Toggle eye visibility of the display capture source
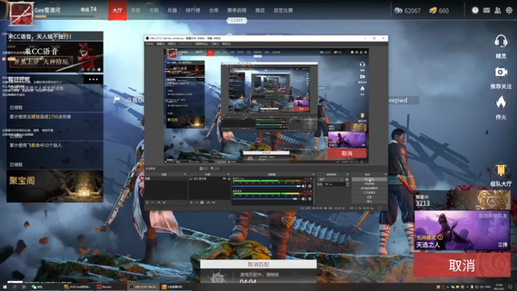Screen dimensions: 517x291 pos(224,178)
